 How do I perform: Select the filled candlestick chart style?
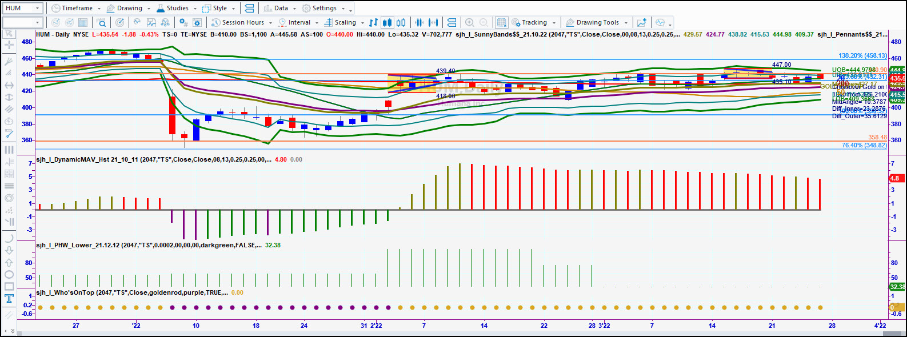[387, 22]
